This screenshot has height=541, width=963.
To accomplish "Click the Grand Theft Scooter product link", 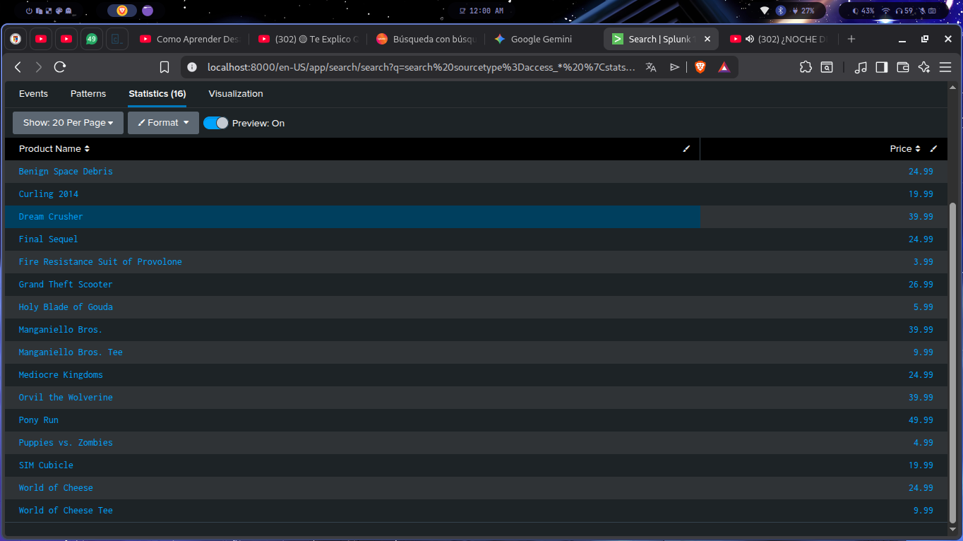I will coord(66,285).
